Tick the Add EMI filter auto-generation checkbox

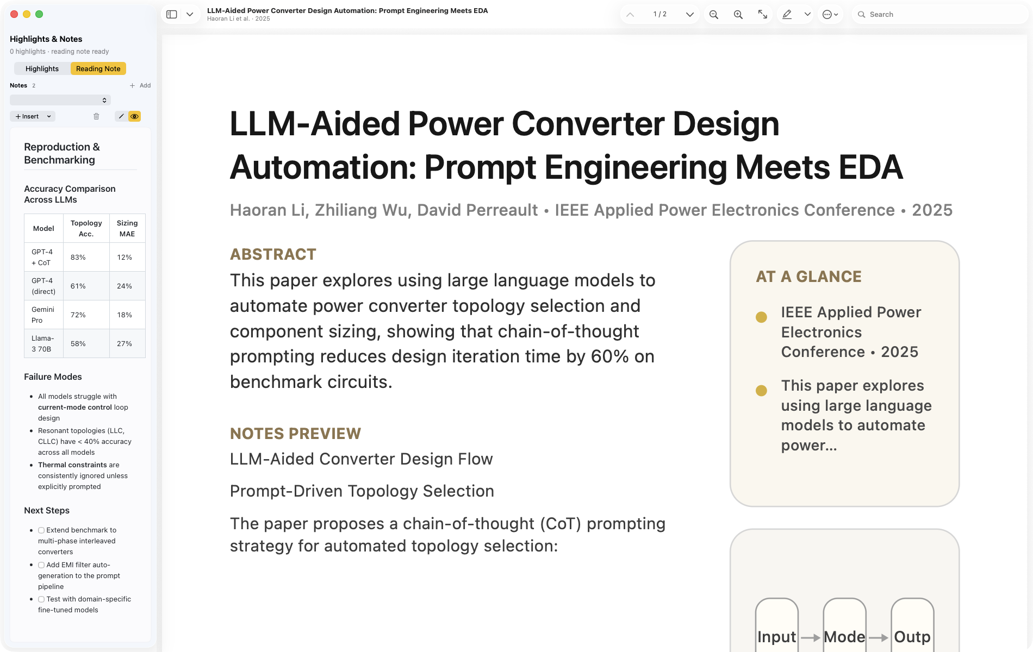[41, 565]
